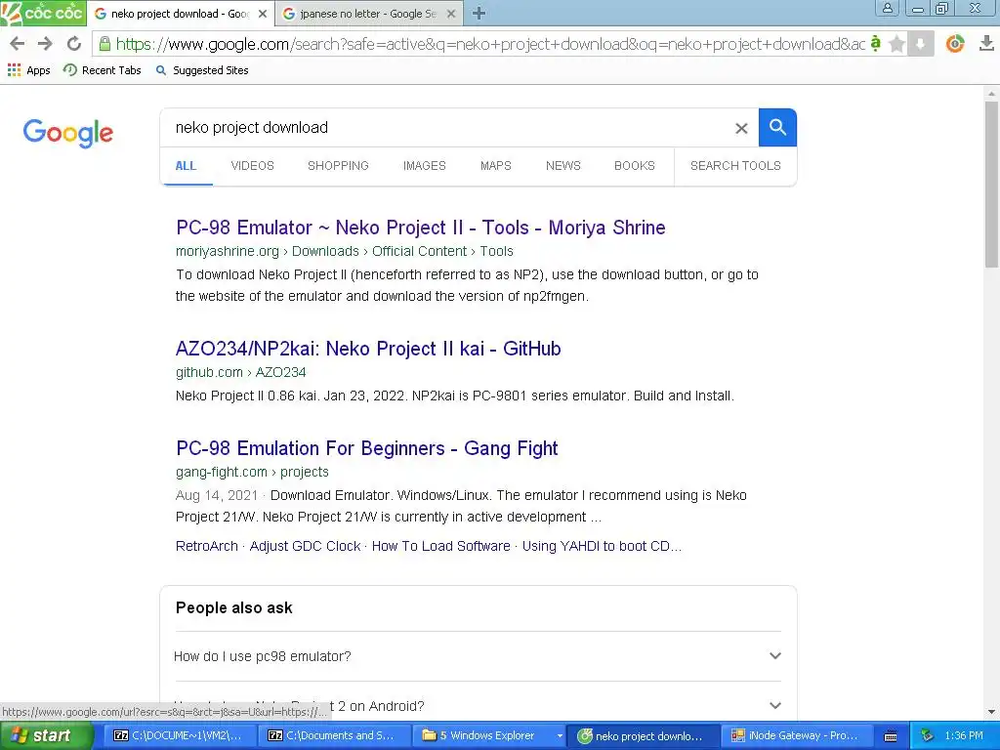This screenshot has height=750, width=1000.
Task: Open the PC-98 Emulation For Beginners result
Action: (367, 448)
